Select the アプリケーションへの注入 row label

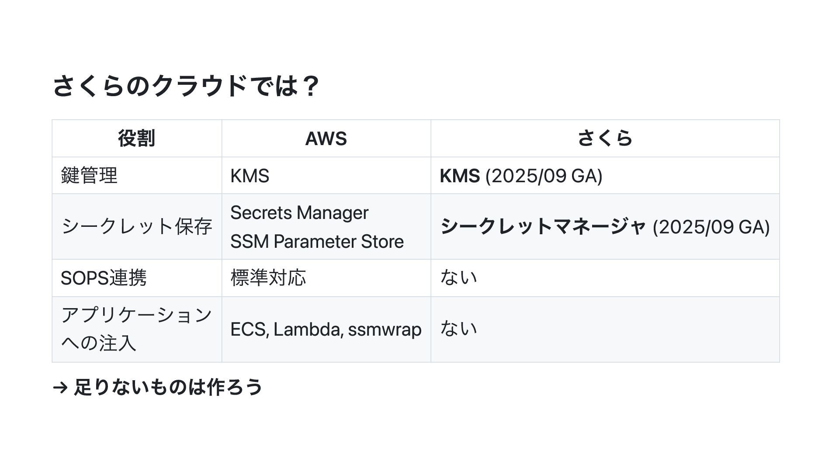(136, 329)
